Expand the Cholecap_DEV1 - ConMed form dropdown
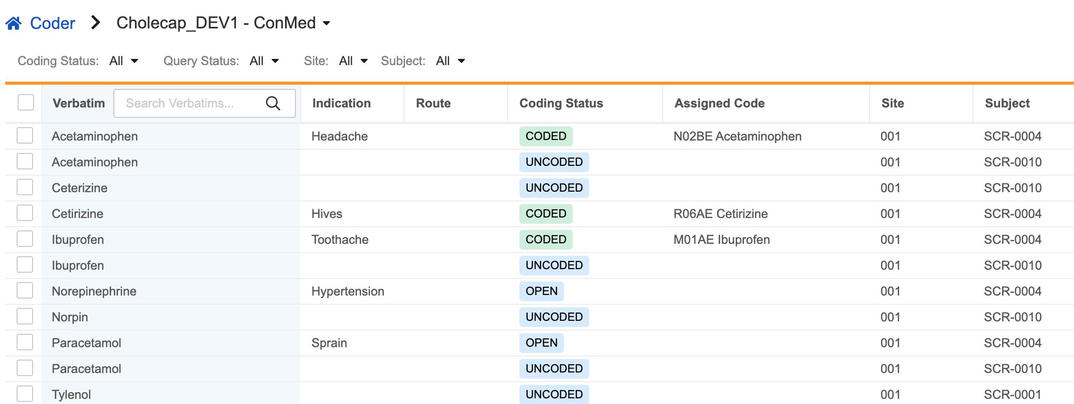 326,23
